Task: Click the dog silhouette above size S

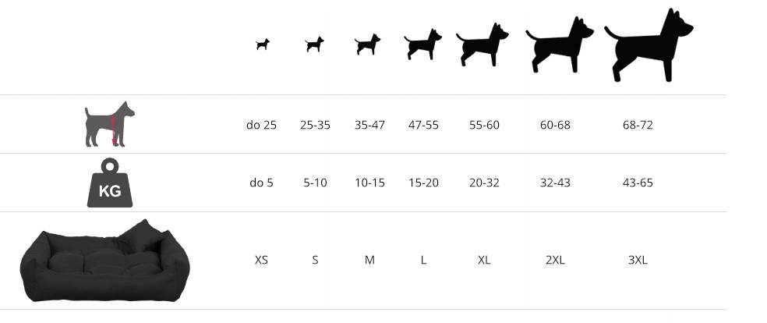Action: pos(315,44)
